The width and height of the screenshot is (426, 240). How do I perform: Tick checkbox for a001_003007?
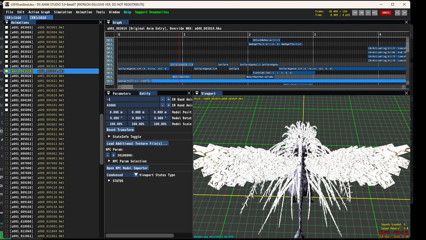[6, 47]
